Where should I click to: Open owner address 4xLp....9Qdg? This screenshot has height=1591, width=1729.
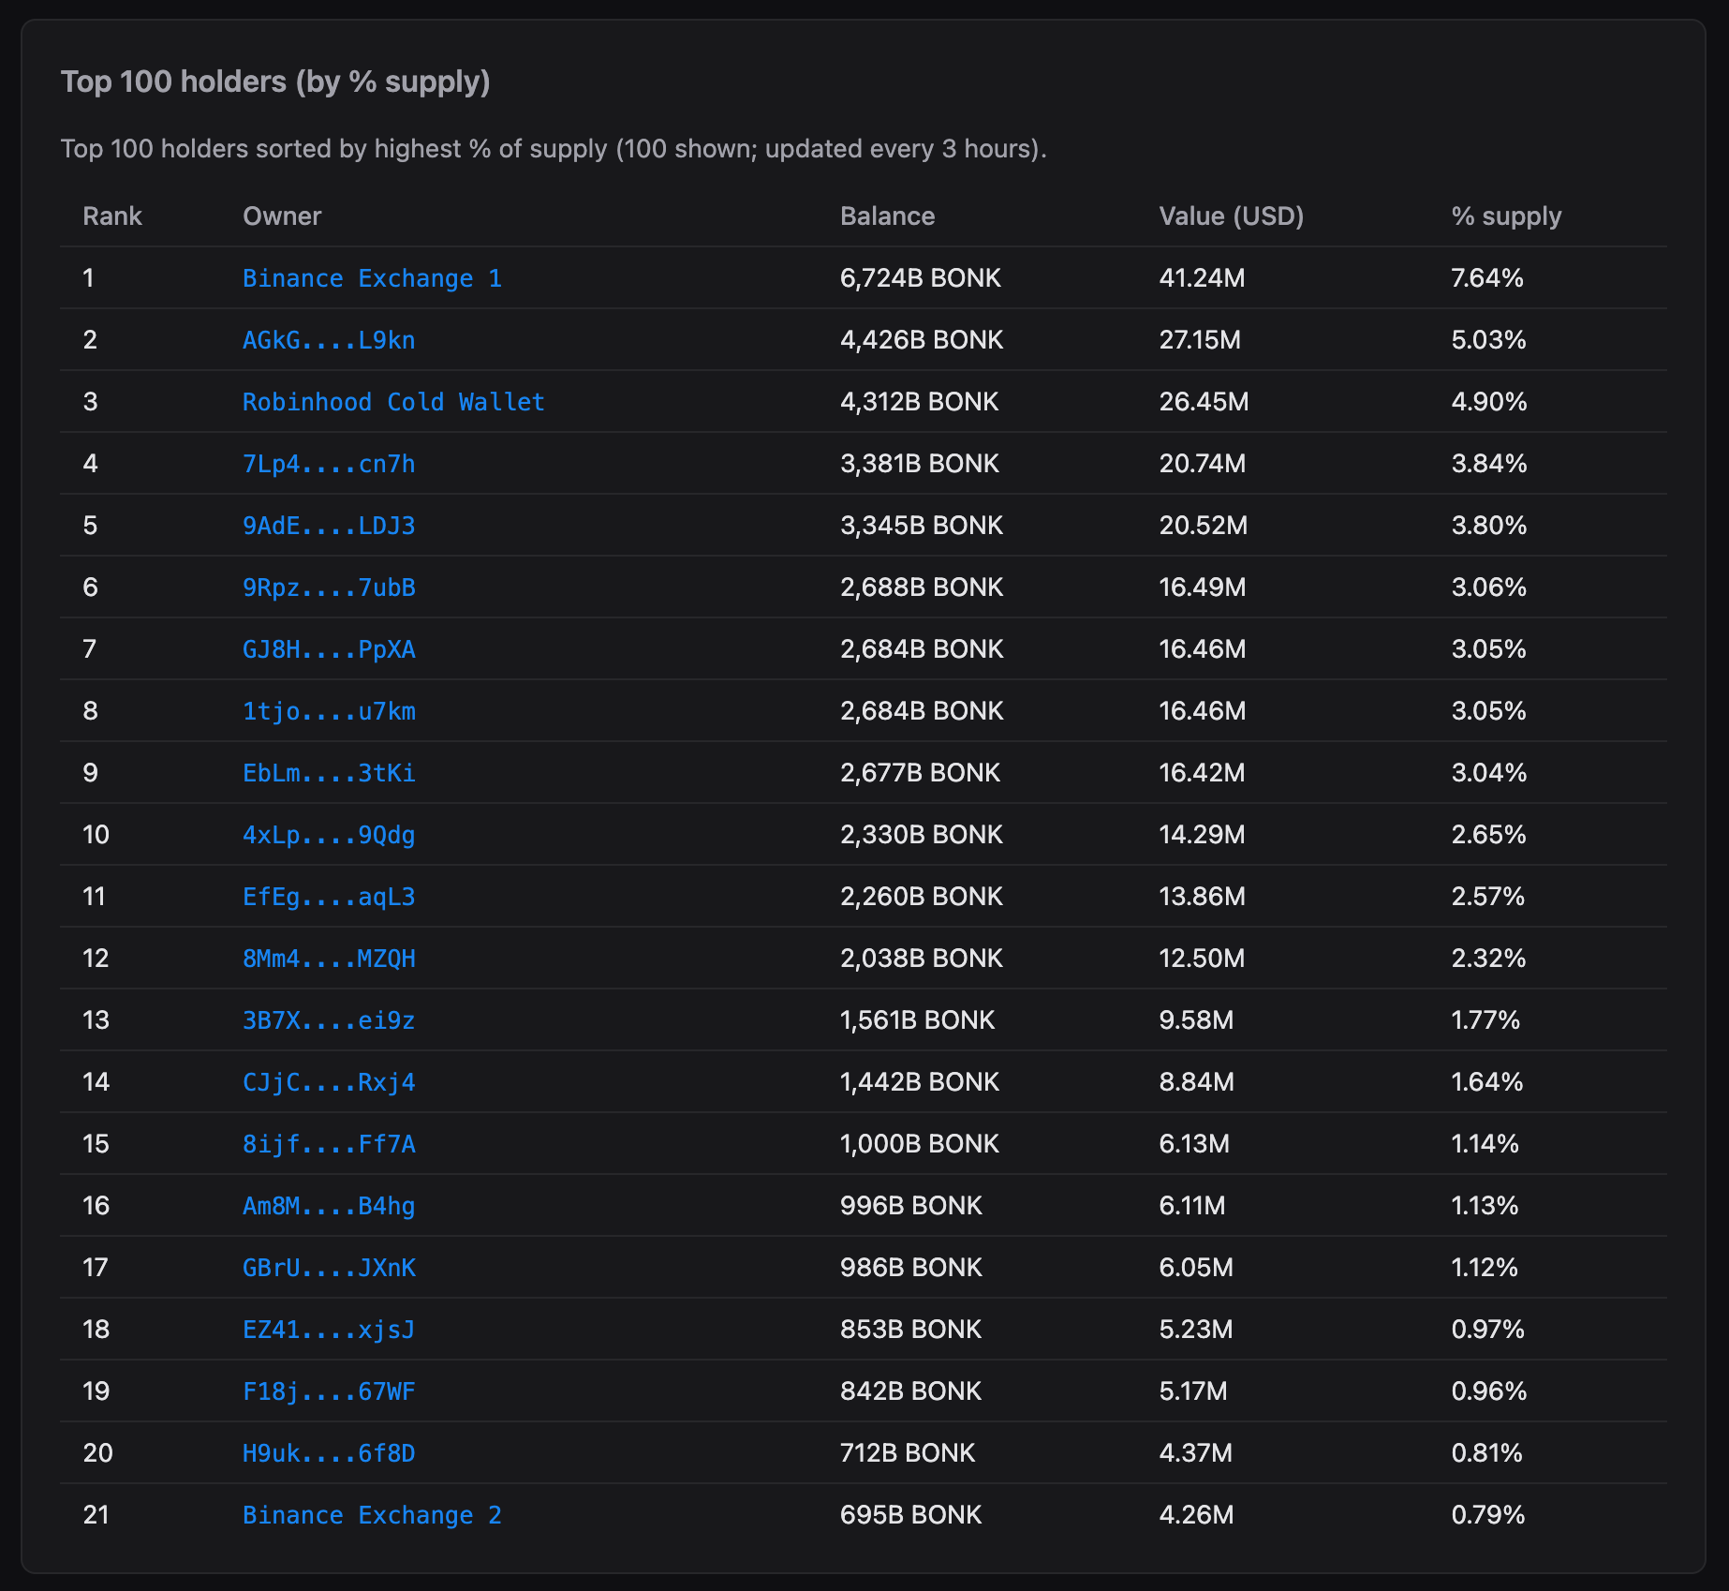329,835
